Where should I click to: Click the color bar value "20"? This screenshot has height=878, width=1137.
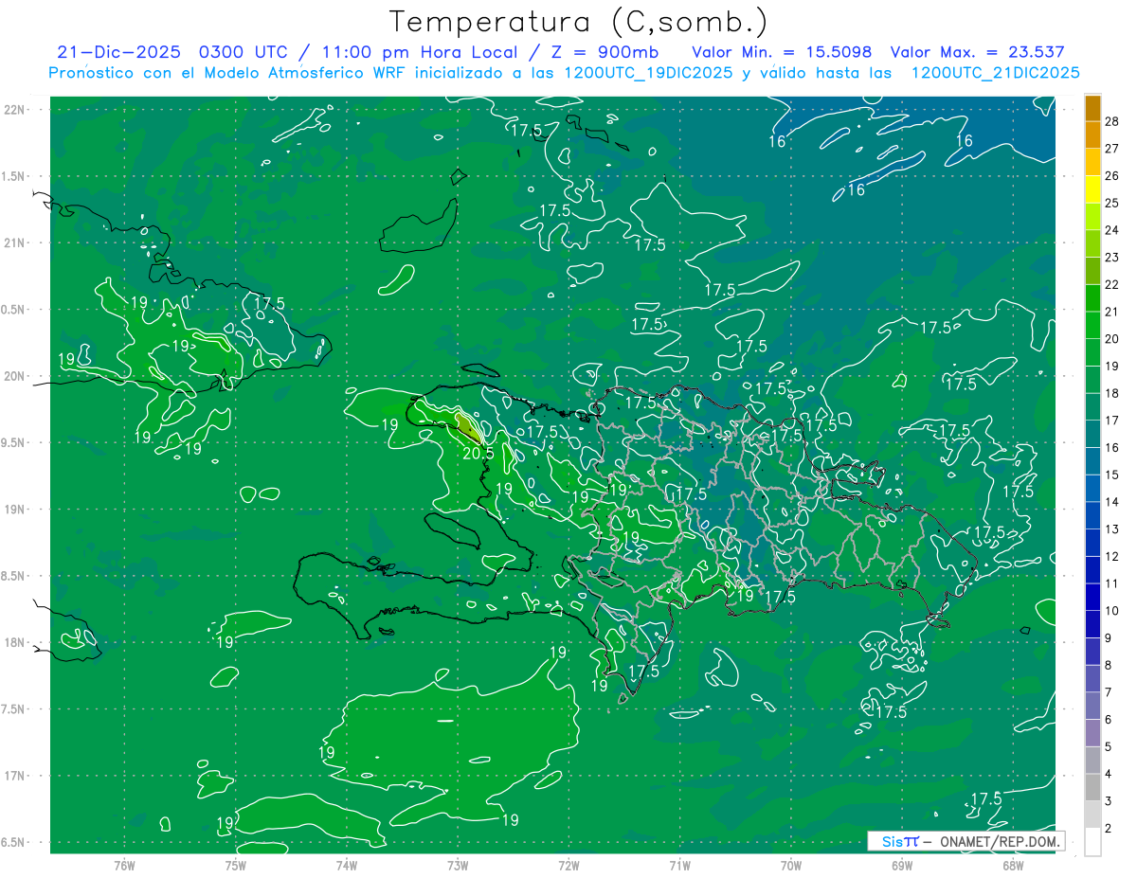pos(1112,339)
